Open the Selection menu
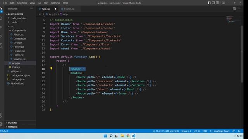The image size is (248, 139). coord(22,3)
